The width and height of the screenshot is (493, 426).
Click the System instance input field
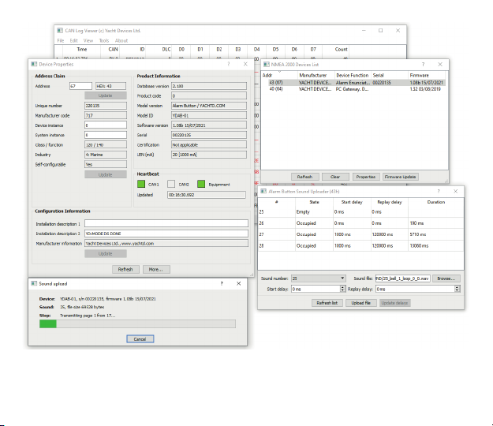pyautogui.click(x=106, y=135)
